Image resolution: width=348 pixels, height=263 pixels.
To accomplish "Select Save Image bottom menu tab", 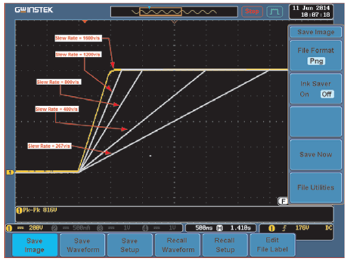I will [35, 245].
